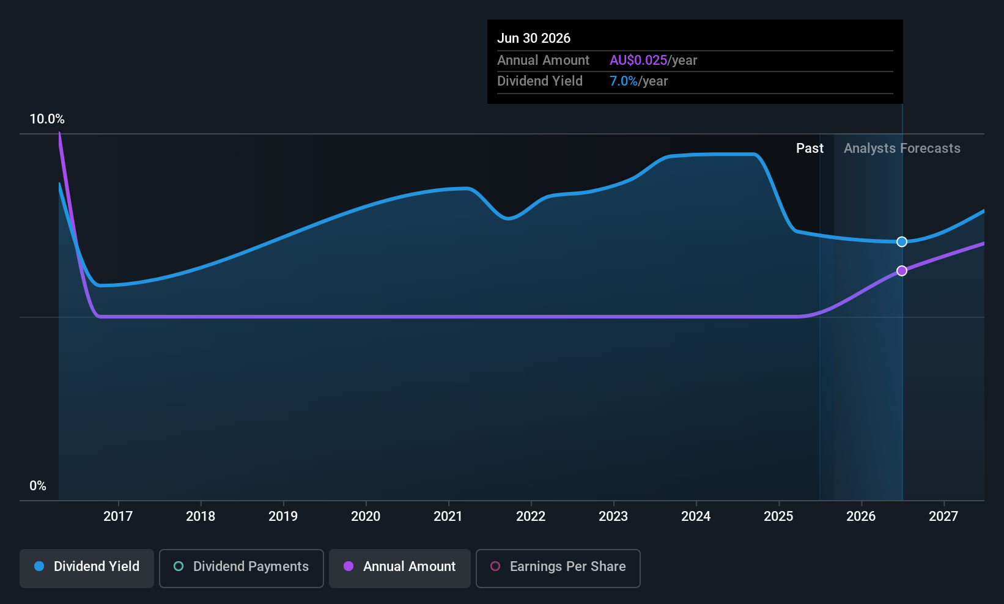This screenshot has height=604, width=1004.
Task: Click the 2018 x-axis label
Action: [201, 517]
